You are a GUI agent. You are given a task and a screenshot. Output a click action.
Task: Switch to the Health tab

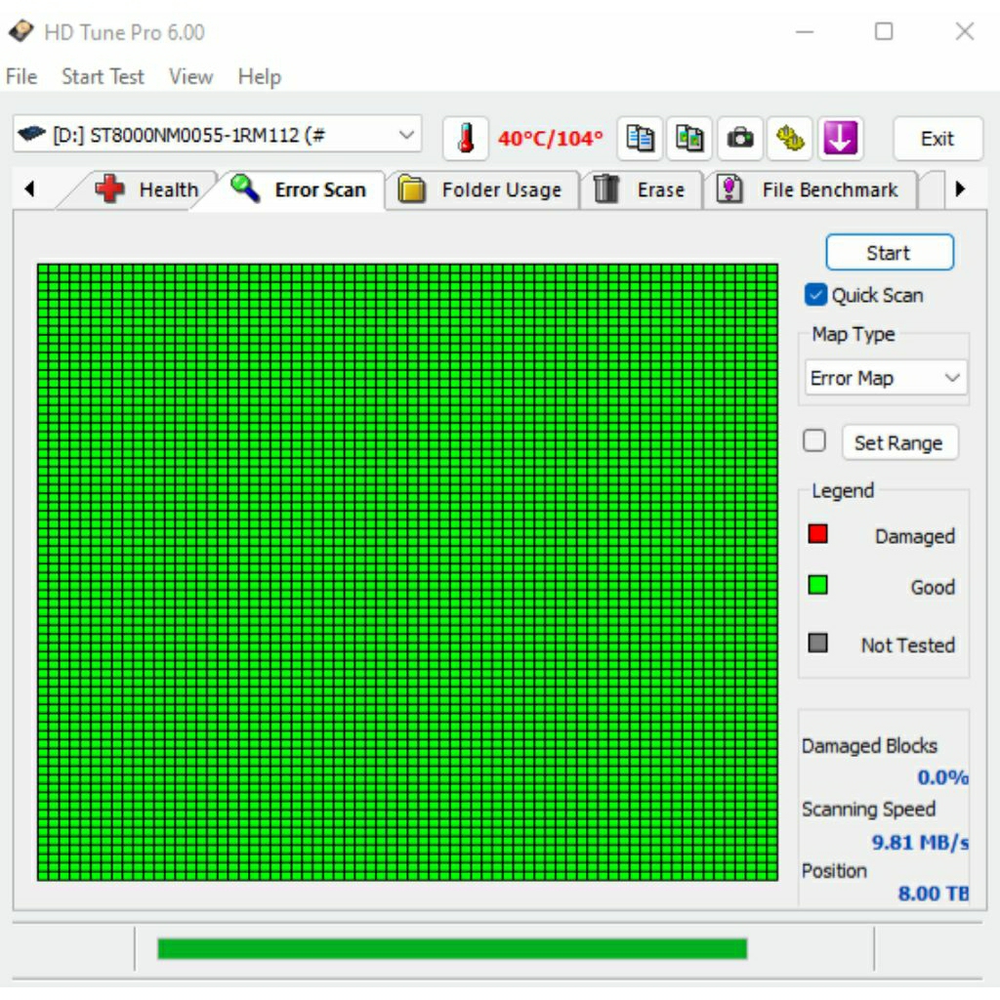[148, 190]
